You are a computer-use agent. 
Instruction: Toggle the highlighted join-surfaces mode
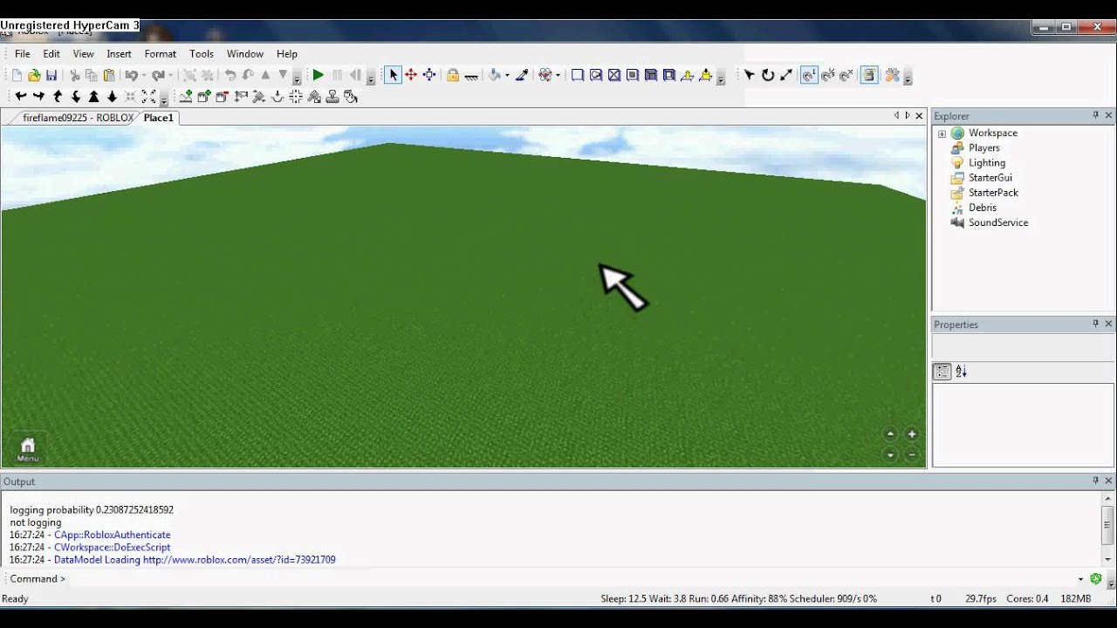point(809,75)
